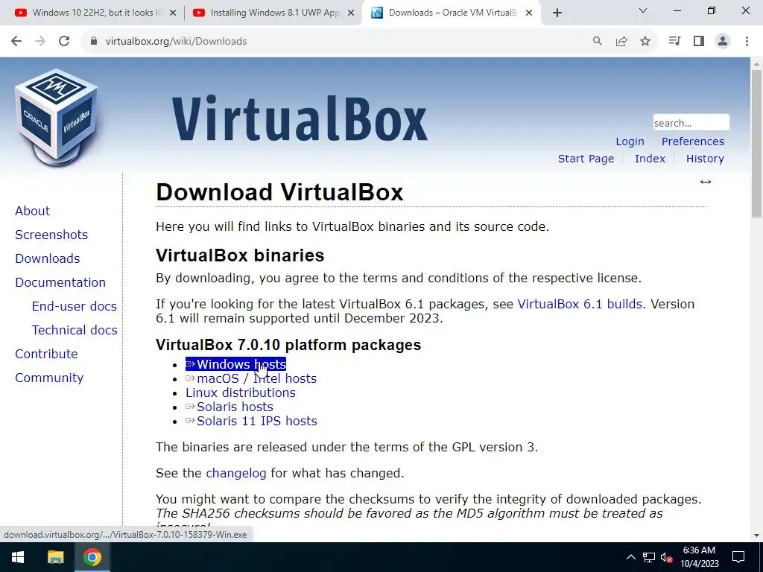Open Technical docs sidebar link
Screen dimensions: 763x572
75,330
